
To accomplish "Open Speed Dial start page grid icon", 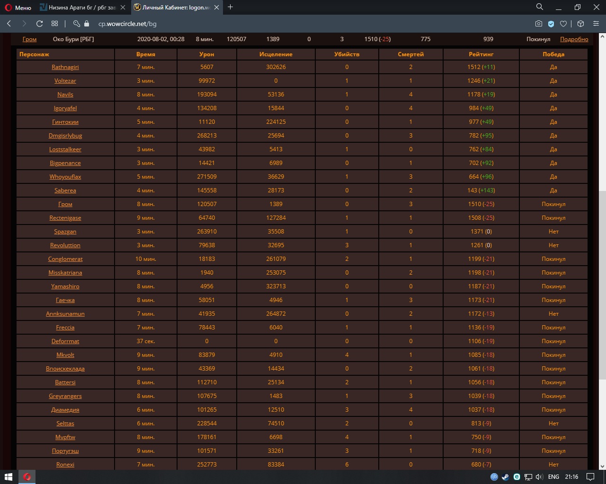I will 55,24.
